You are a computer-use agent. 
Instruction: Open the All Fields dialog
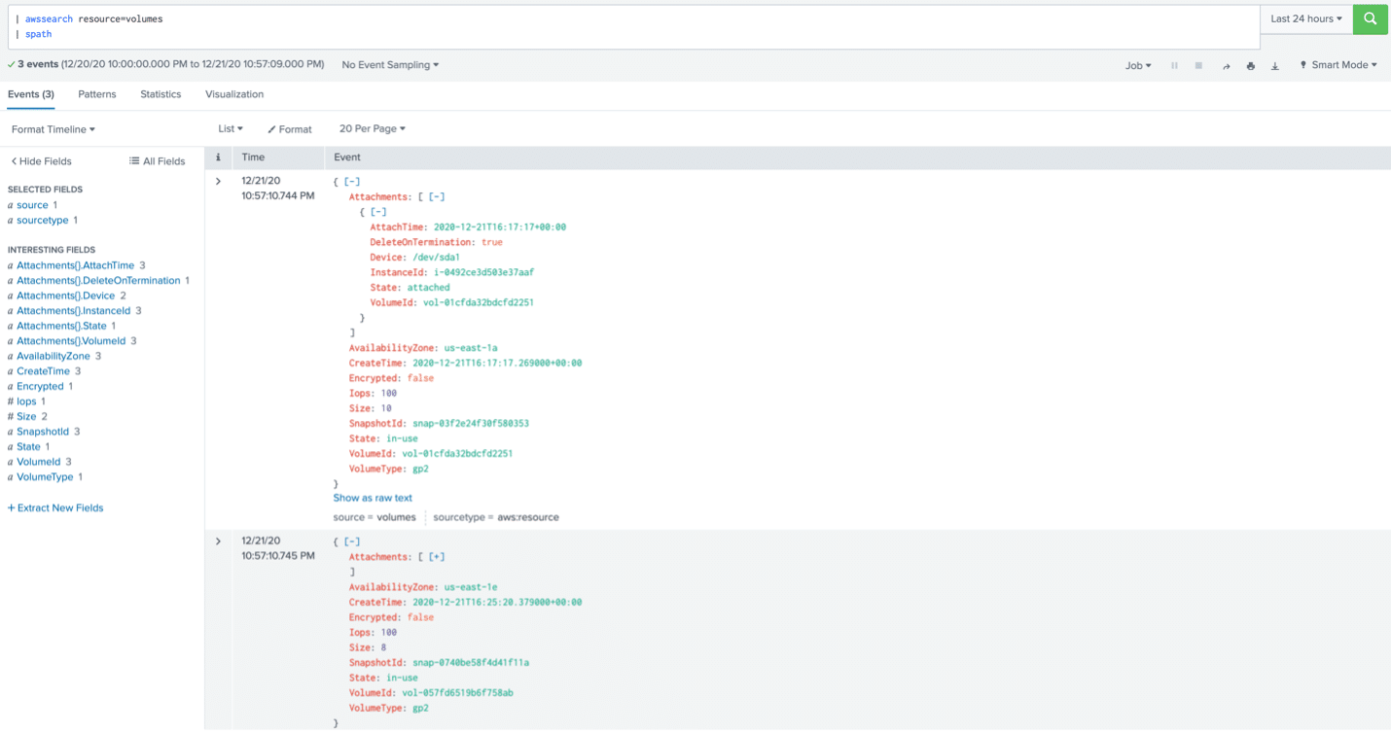tap(157, 161)
